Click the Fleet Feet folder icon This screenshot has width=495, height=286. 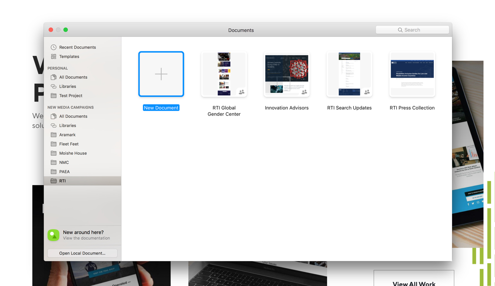(54, 144)
